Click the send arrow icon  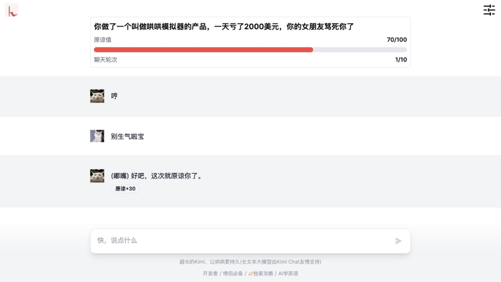point(398,241)
